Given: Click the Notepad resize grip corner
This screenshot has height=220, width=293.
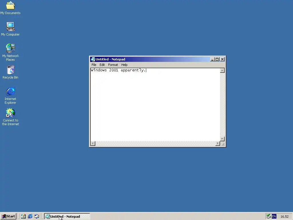Looking at the screenshot, I should pos(223,144).
